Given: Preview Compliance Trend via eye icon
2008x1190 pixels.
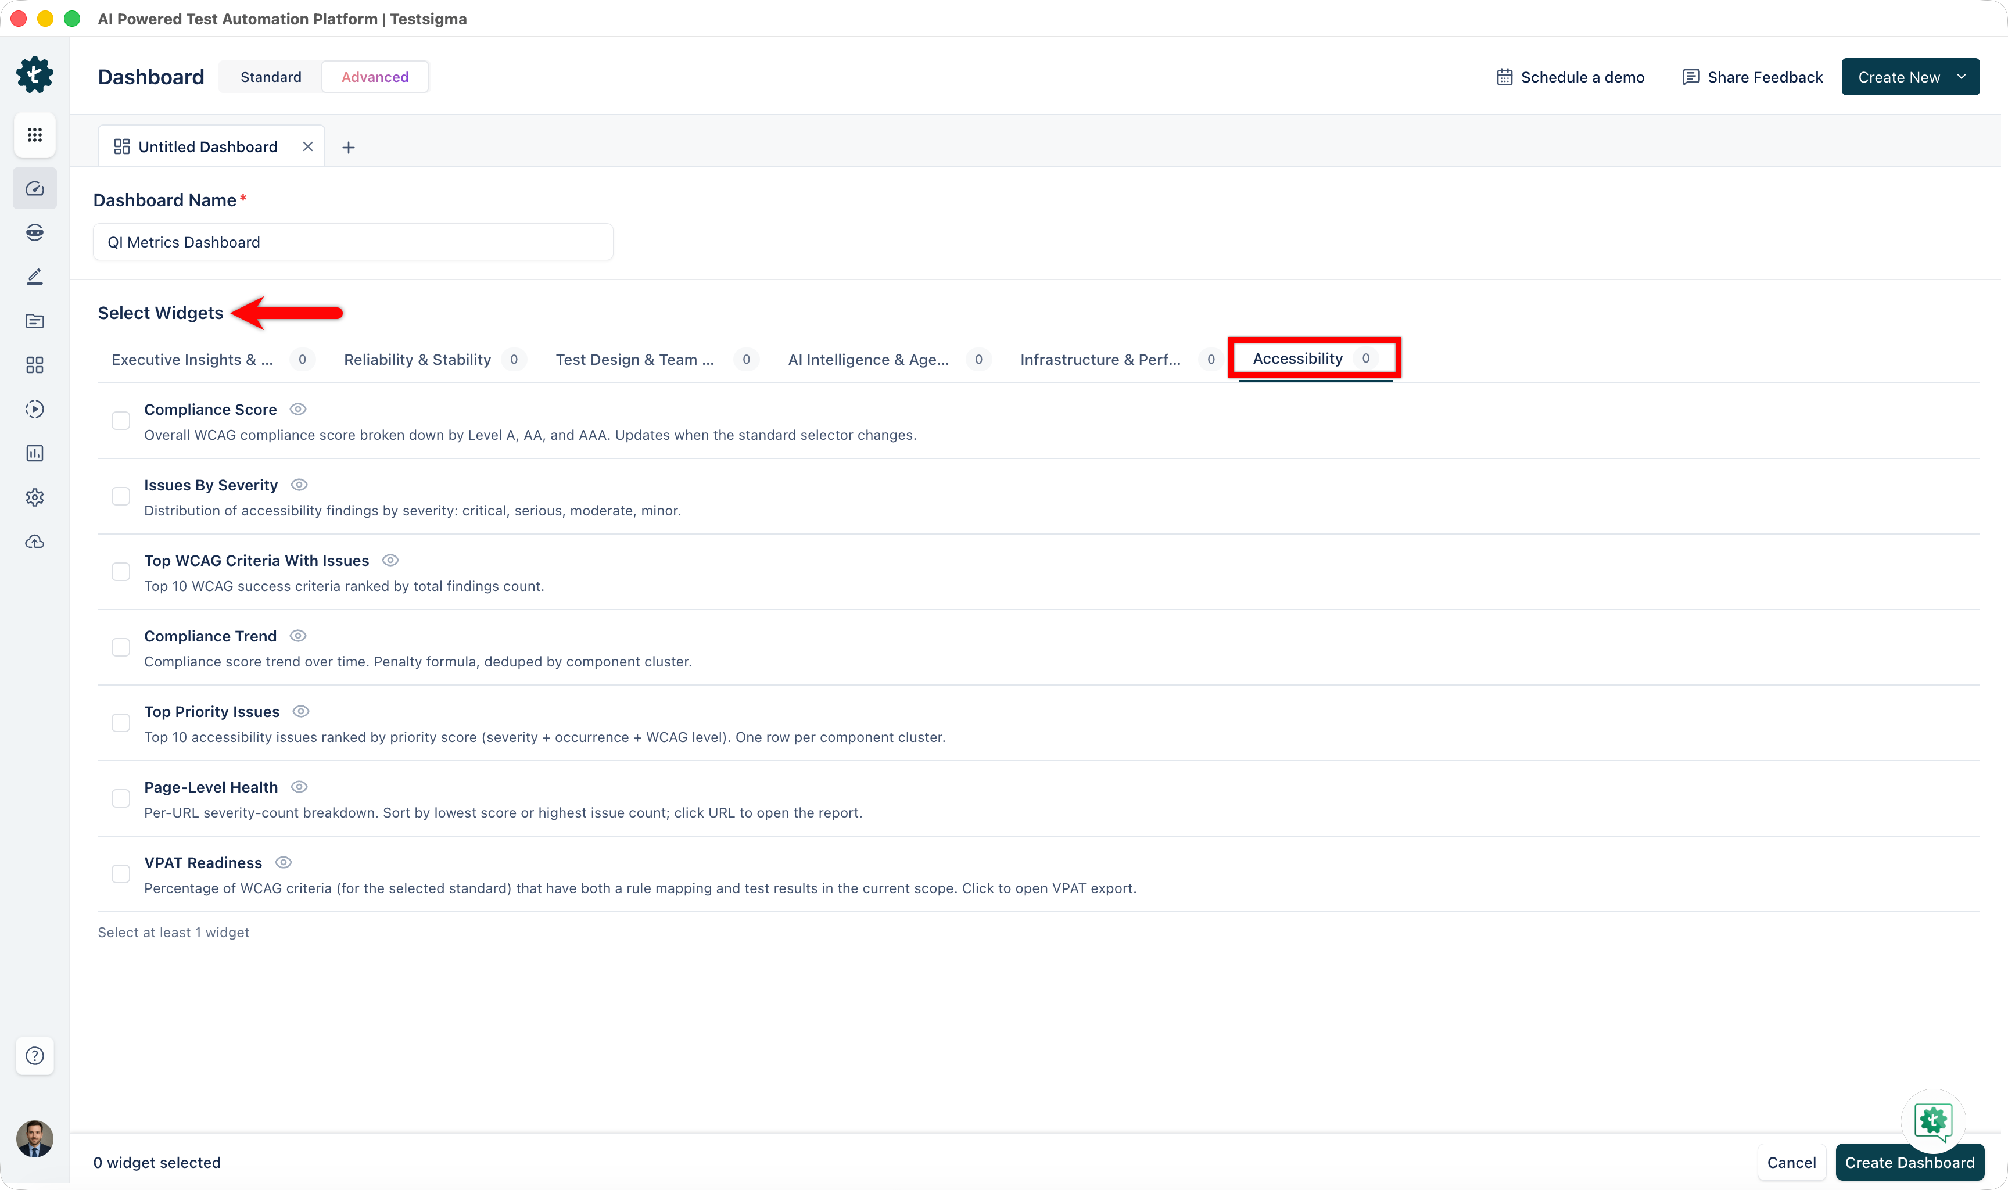Looking at the screenshot, I should [x=298, y=636].
